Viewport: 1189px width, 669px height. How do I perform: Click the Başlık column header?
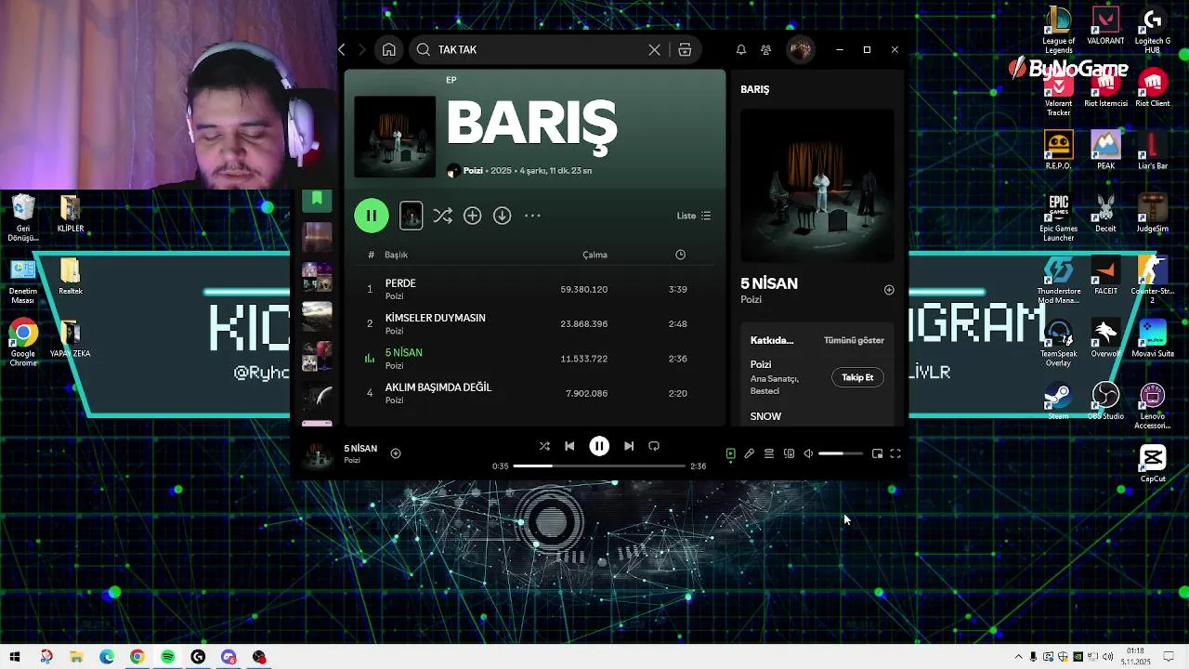coord(396,255)
